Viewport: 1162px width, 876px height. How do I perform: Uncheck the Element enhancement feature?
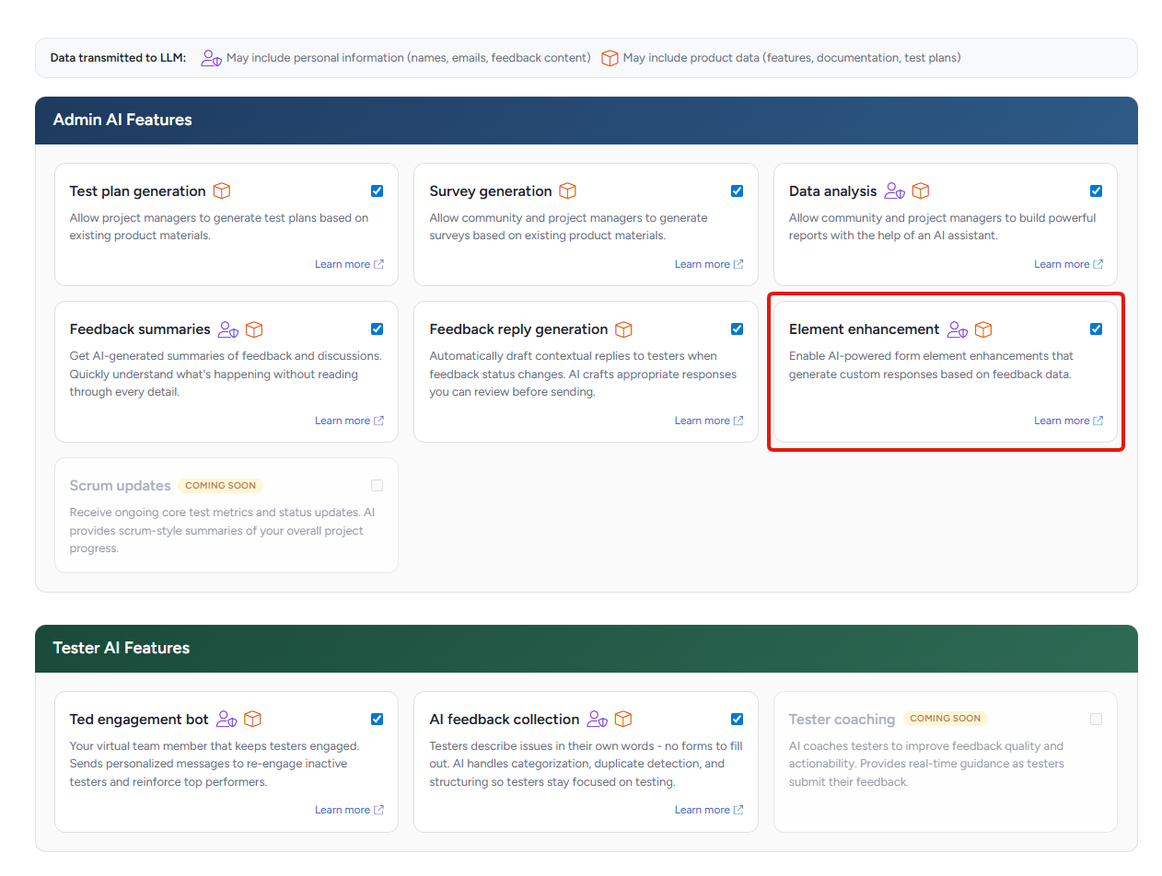[1096, 329]
